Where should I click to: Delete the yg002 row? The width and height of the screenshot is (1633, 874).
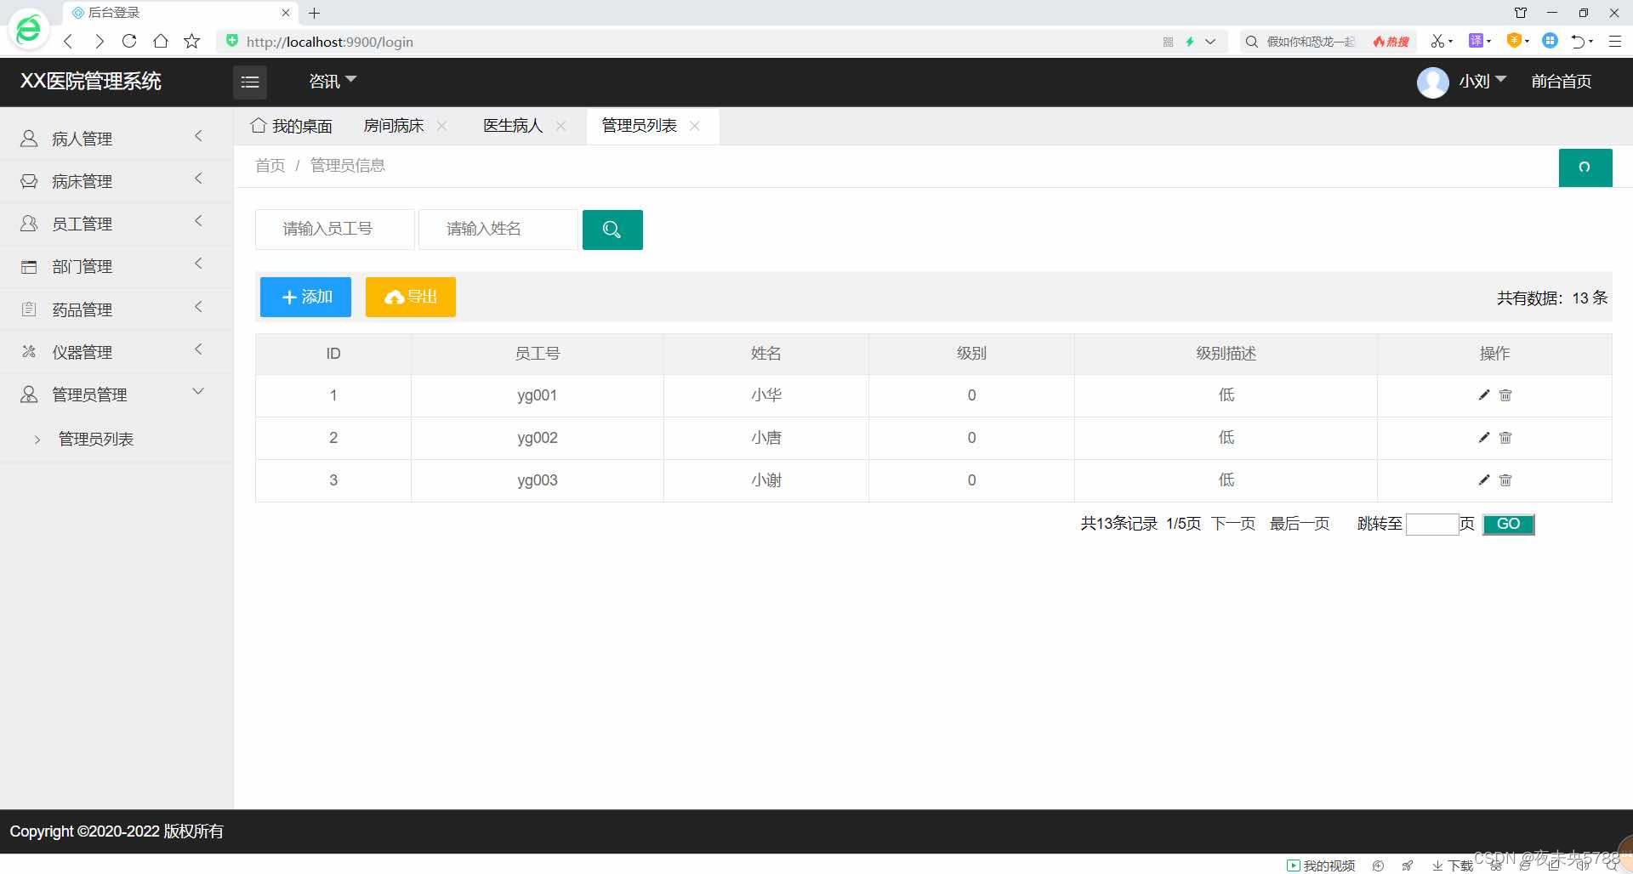pos(1505,438)
